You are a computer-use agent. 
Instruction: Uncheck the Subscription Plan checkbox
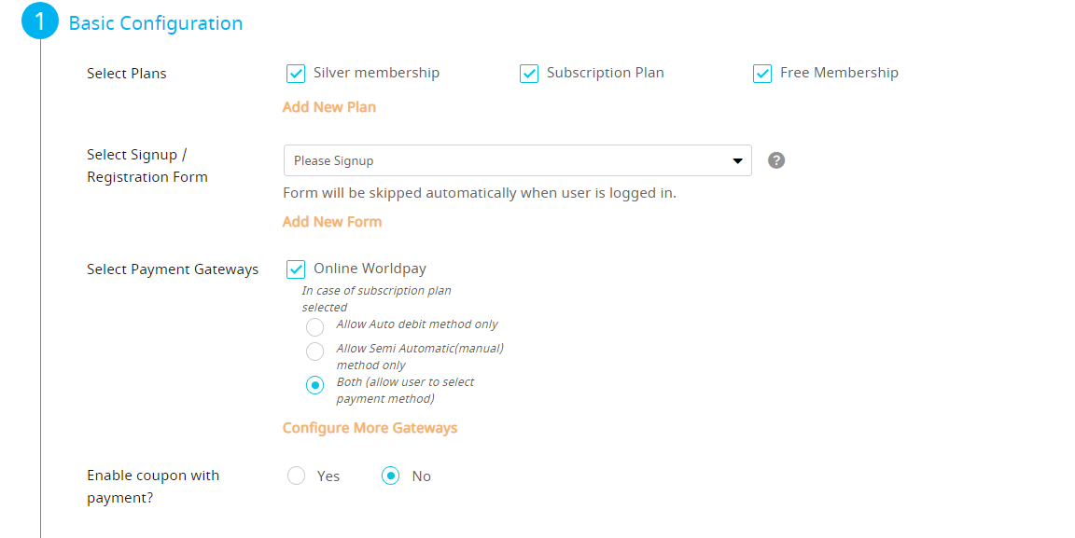[528, 74]
